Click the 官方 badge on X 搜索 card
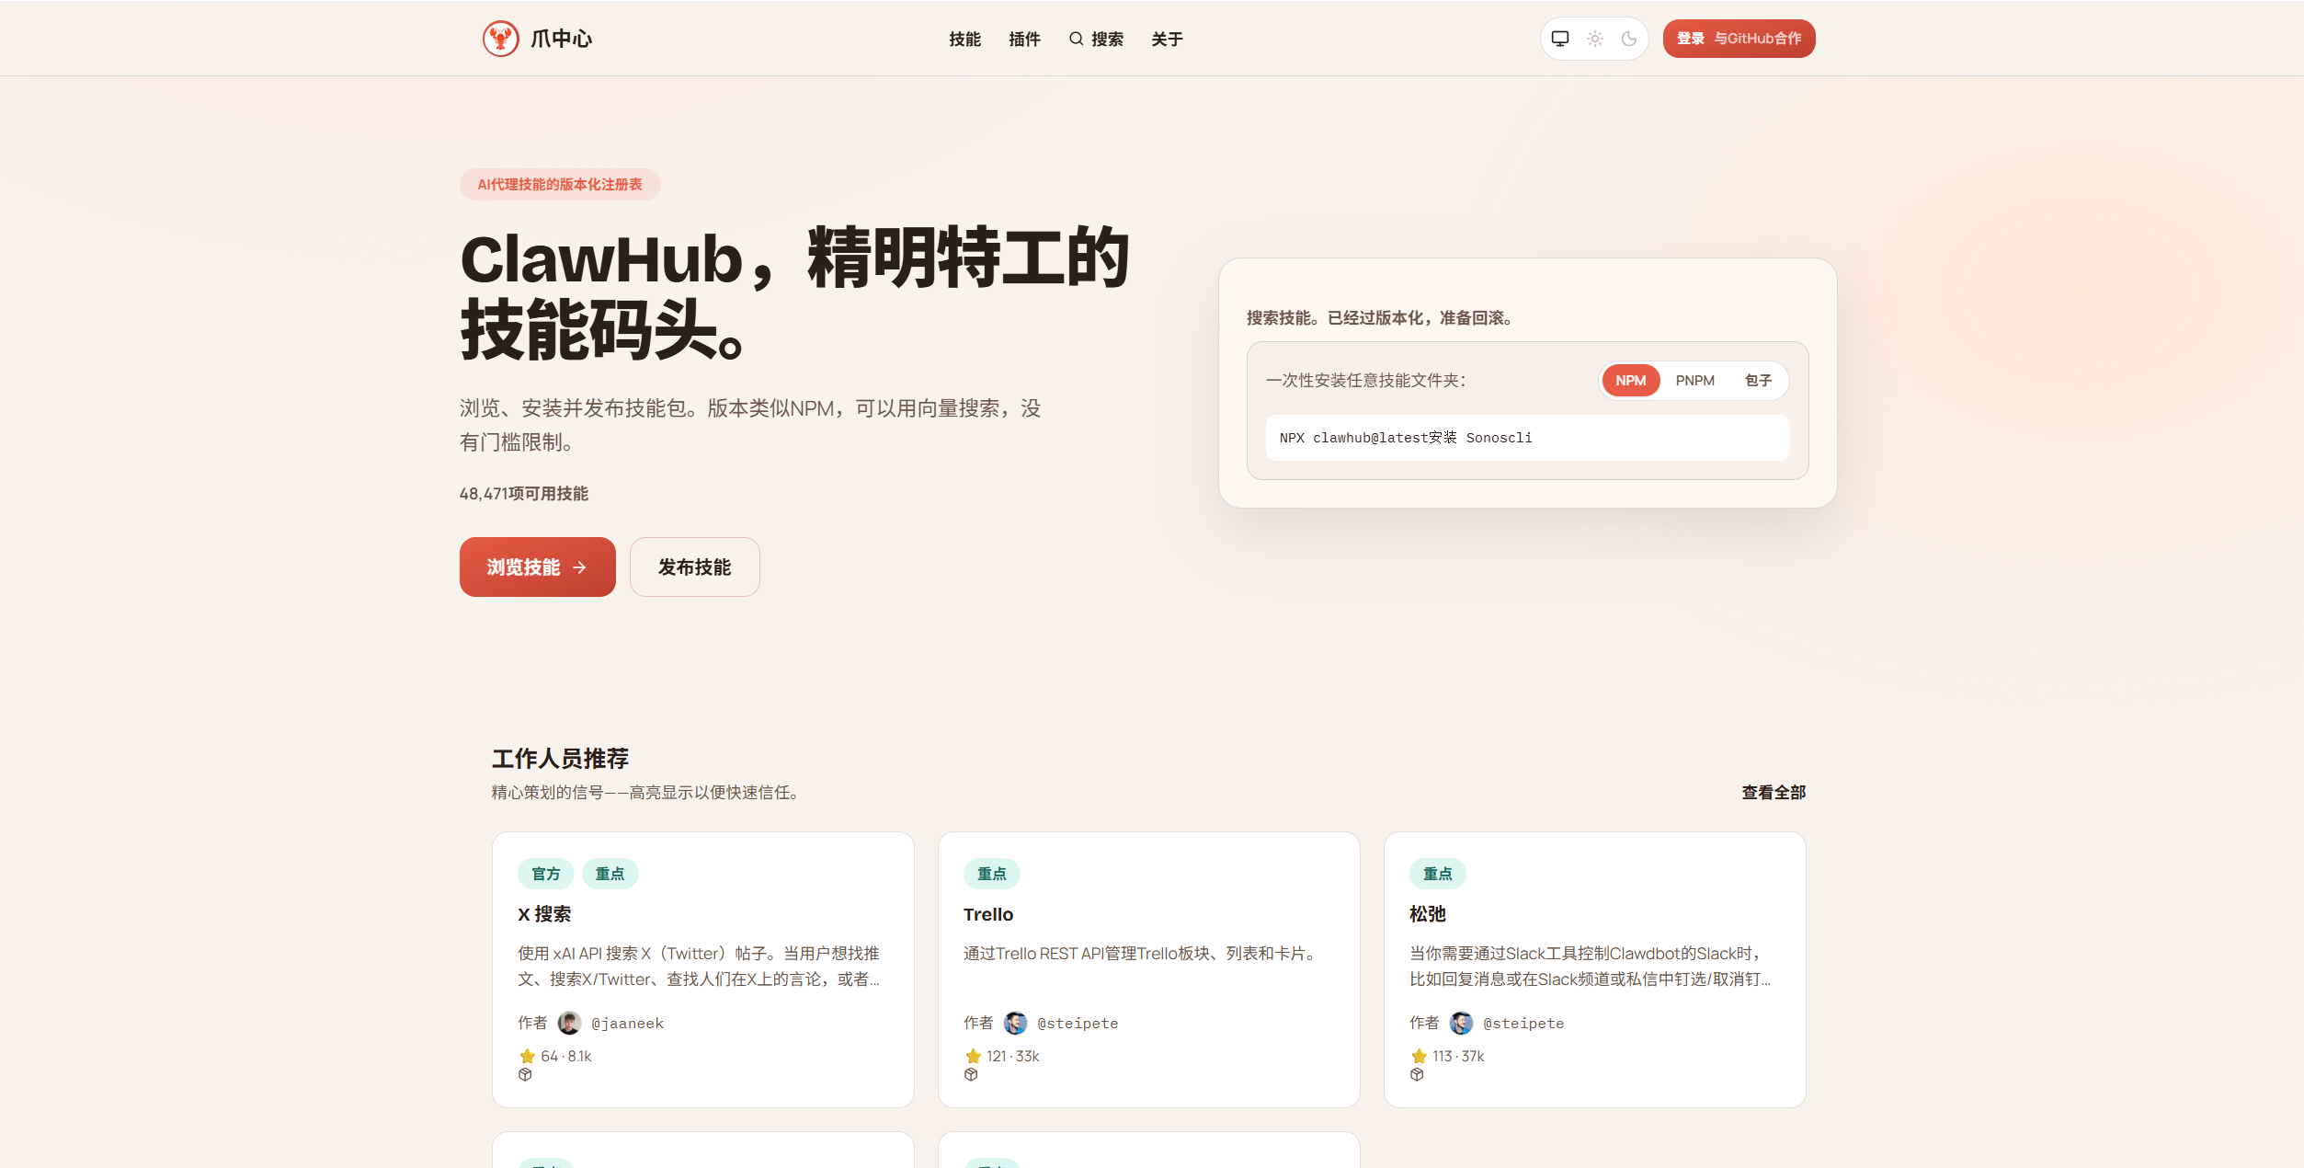Image resolution: width=2304 pixels, height=1168 pixels. [x=546, y=874]
